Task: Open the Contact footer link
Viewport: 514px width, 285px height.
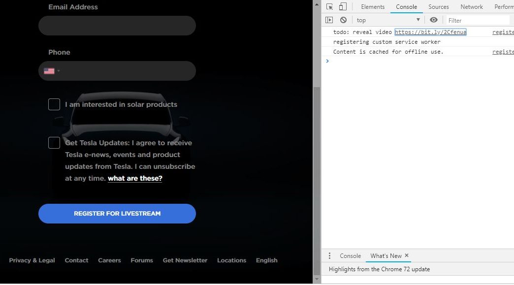Action: [76, 260]
